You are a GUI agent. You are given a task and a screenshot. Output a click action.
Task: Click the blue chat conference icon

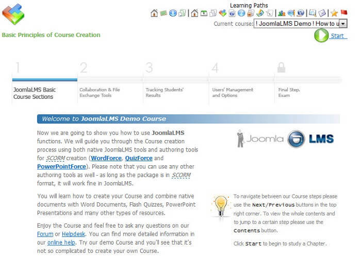291,13
